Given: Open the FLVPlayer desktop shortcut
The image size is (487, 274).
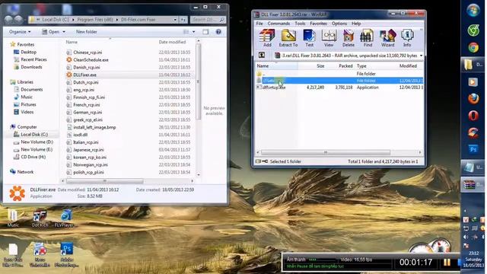Looking at the screenshot, I should (65, 218).
